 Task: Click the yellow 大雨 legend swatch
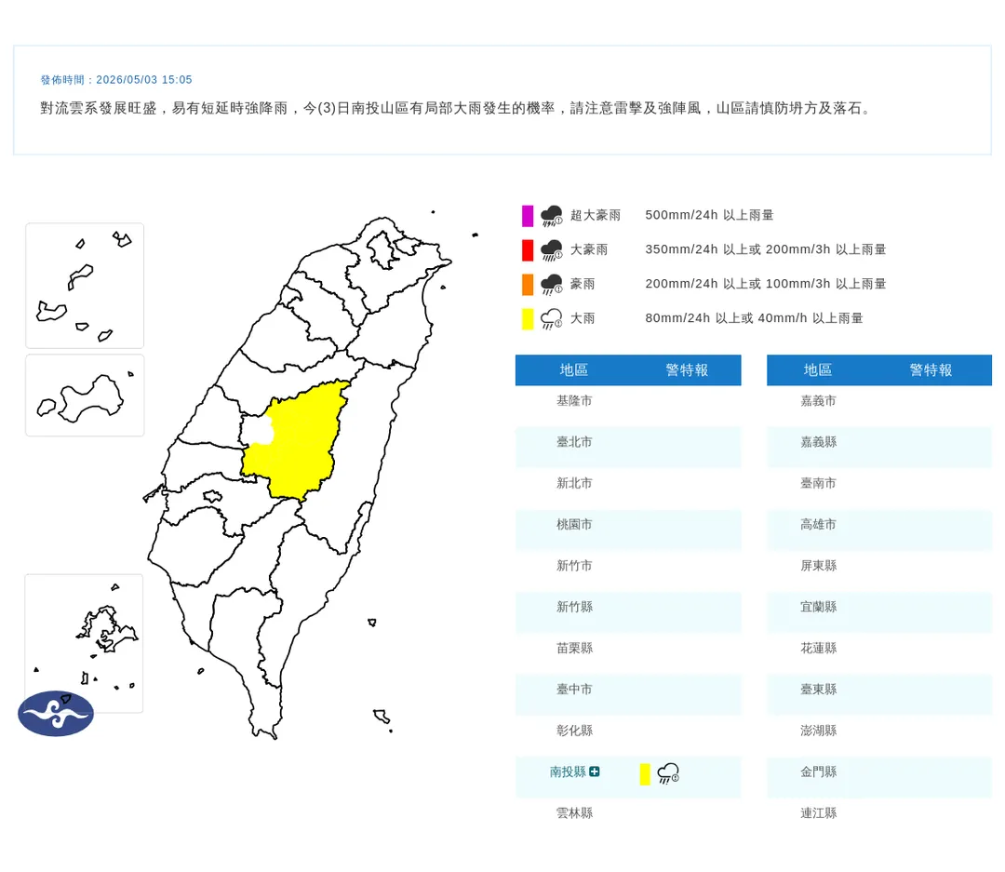point(528,318)
